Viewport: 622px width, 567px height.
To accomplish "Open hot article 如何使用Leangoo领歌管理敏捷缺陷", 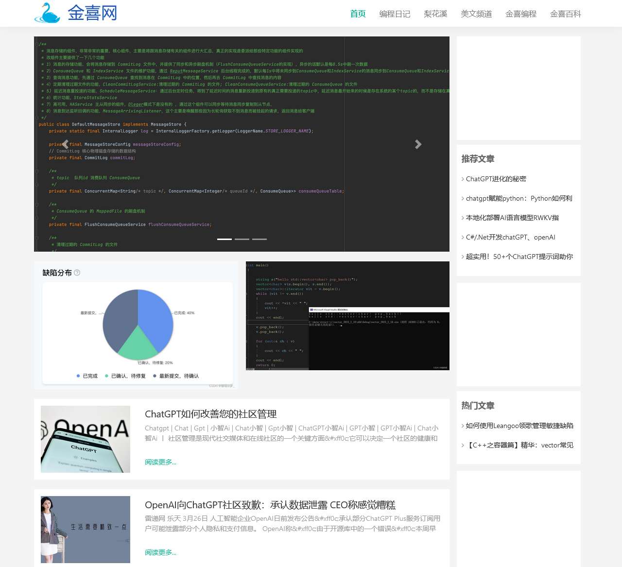I will pyautogui.click(x=519, y=426).
